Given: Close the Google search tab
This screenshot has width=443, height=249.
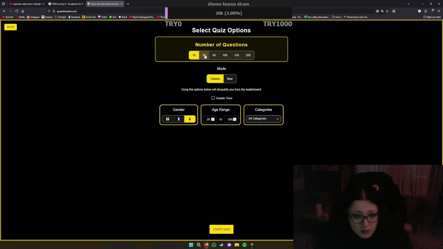Looking at the screenshot, I should (x=82, y=4).
